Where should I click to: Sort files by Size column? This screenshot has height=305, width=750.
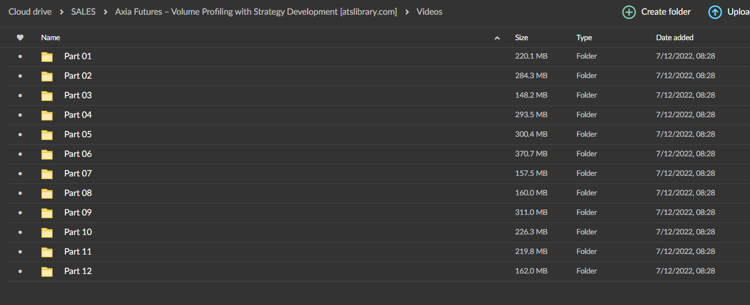(521, 37)
